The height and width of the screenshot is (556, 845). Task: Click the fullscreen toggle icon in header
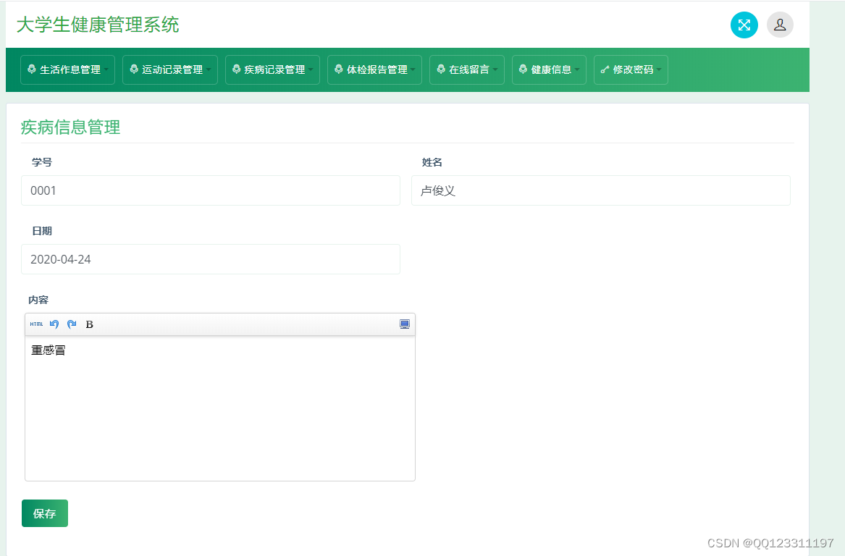click(744, 25)
